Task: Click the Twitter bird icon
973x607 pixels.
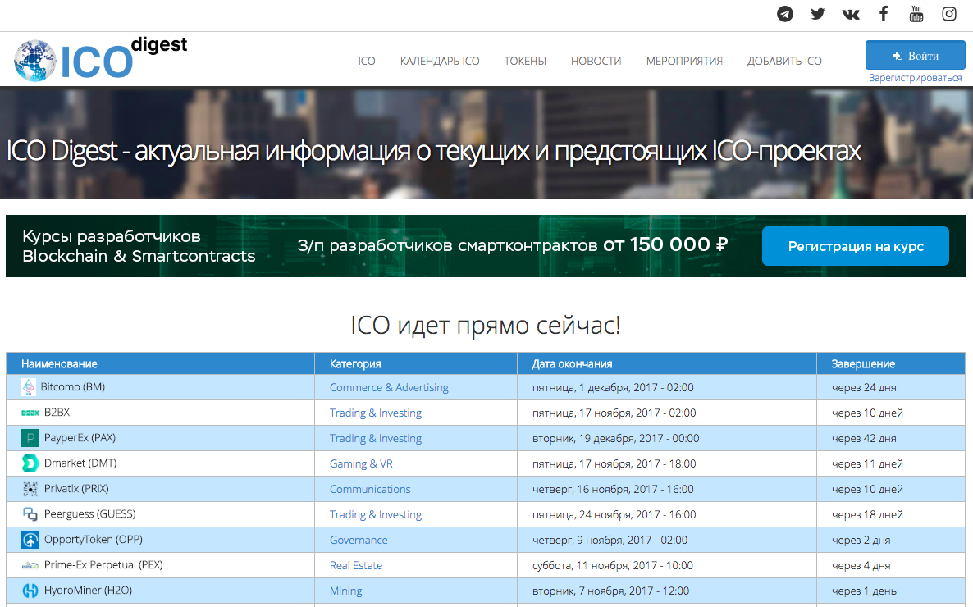Action: tap(818, 14)
